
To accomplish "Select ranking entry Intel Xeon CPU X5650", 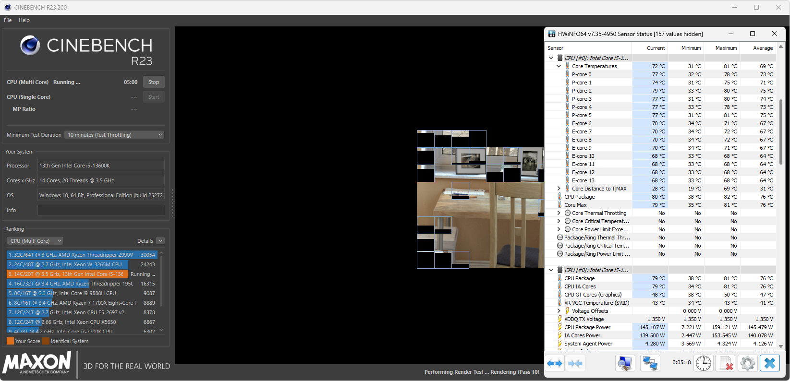I will click(82, 322).
